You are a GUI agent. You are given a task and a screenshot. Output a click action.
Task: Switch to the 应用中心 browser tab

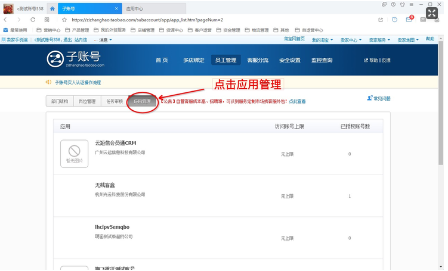tap(155, 8)
